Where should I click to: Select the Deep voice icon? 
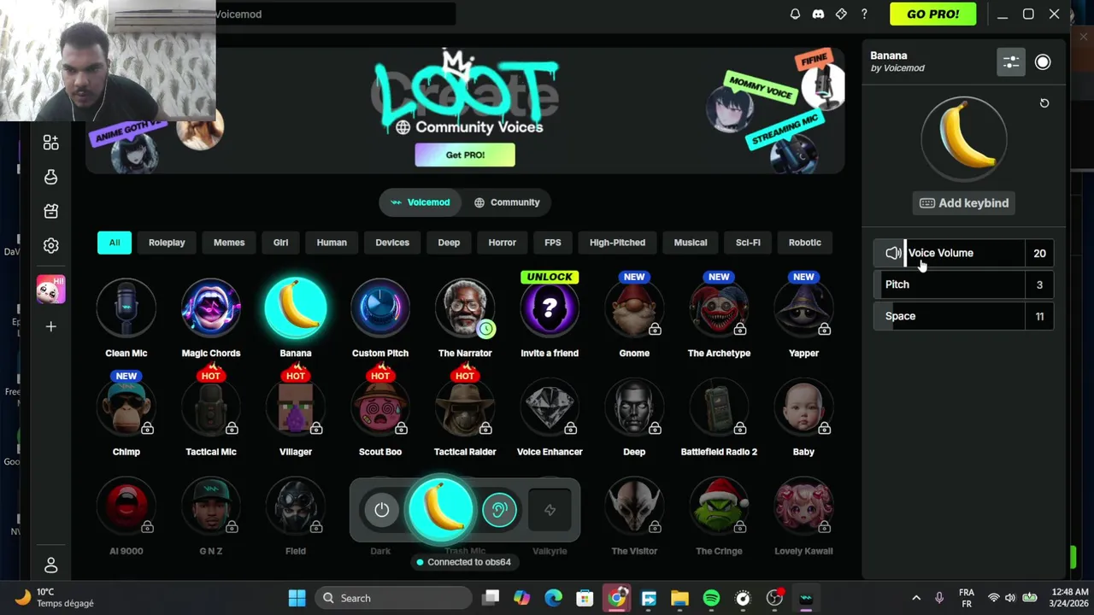(634, 407)
